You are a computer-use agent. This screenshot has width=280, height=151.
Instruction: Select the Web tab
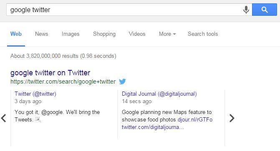pyautogui.click(x=16, y=34)
